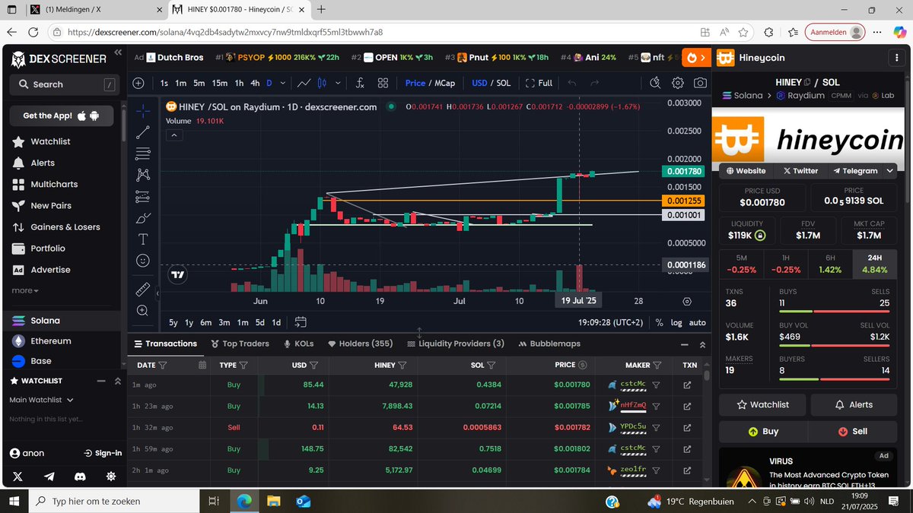Image resolution: width=913 pixels, height=513 pixels.
Task: Click the red Sell button
Action: [853, 431]
